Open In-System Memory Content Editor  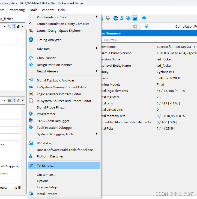[64, 87]
